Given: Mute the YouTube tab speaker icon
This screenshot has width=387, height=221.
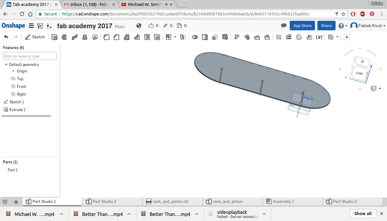Looking at the screenshot, I should coord(166,4).
